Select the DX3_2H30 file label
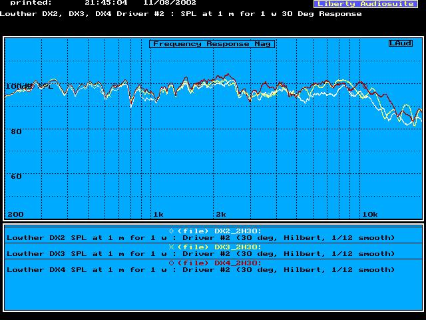 219,247
